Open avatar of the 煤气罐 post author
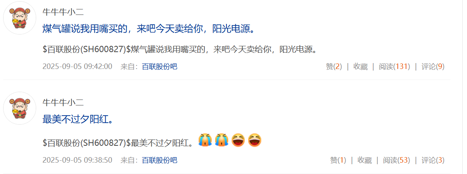This screenshot has height=174, width=467. pyautogui.click(x=20, y=18)
